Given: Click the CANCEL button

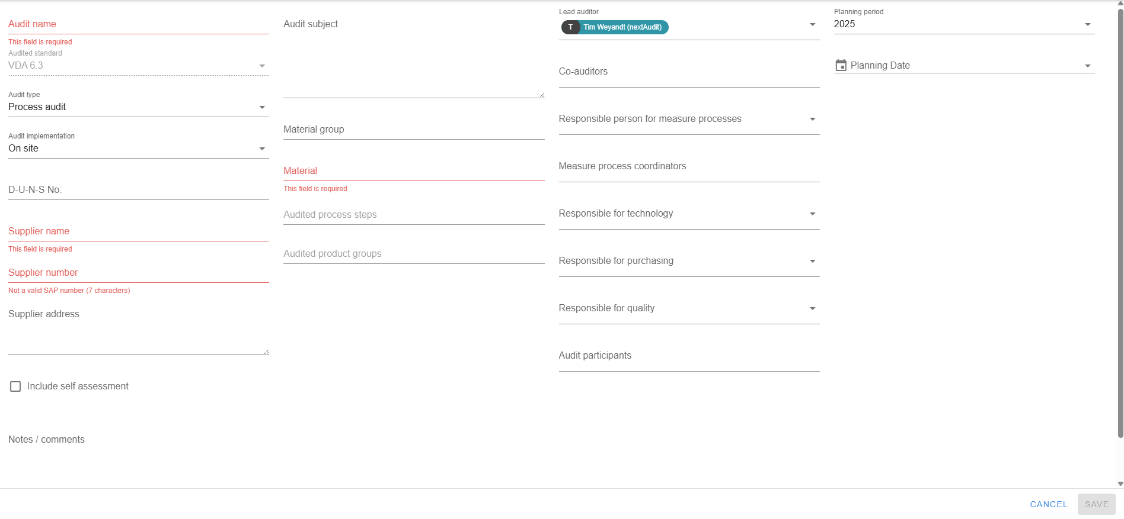Looking at the screenshot, I should [1048, 504].
